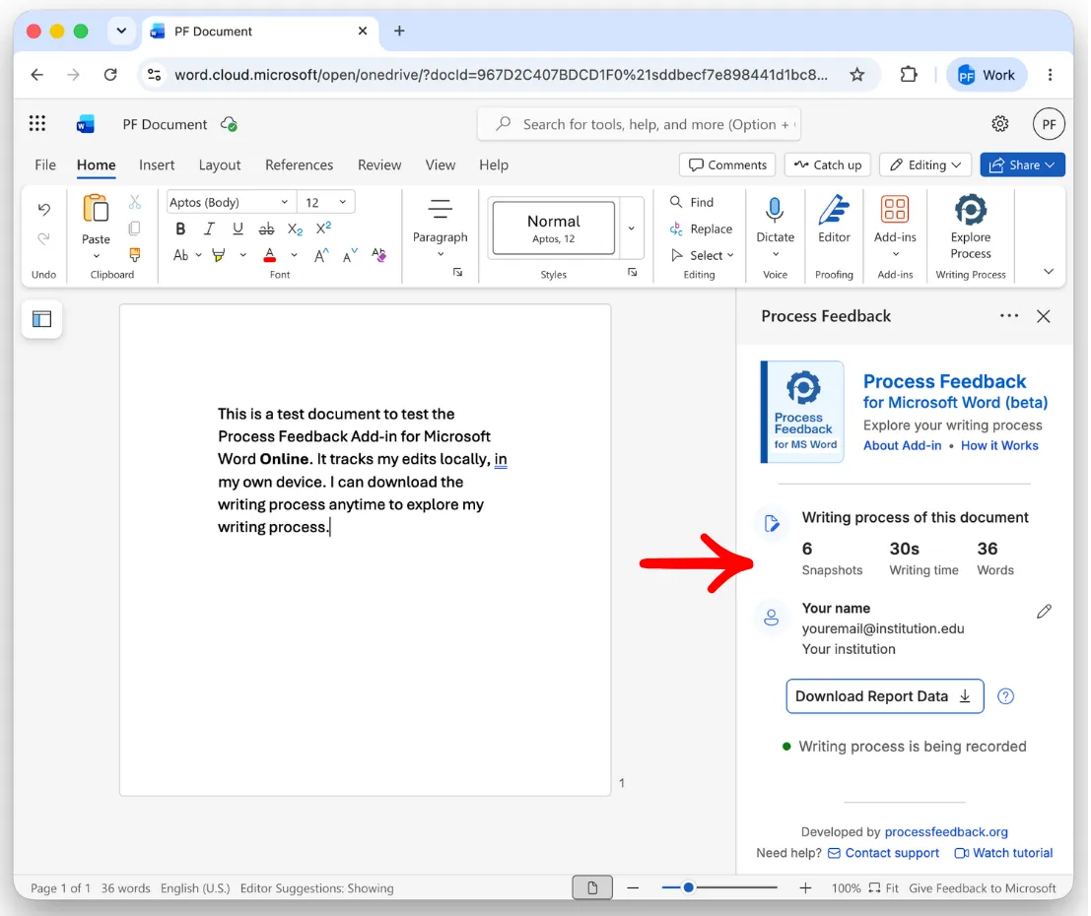Close the Process Feedback panel
Image resolution: width=1091 pixels, height=916 pixels.
[x=1043, y=316]
